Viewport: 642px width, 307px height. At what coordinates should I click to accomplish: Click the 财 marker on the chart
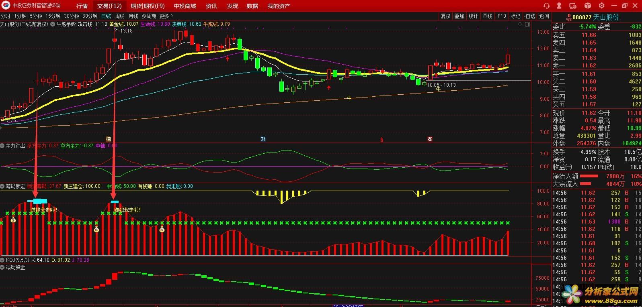point(263,139)
